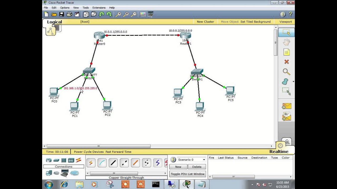Pick the Coaxial blue cable

[x=157, y=163]
